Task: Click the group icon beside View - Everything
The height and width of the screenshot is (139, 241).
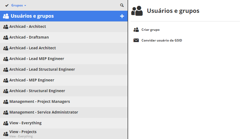Action: point(6,123)
